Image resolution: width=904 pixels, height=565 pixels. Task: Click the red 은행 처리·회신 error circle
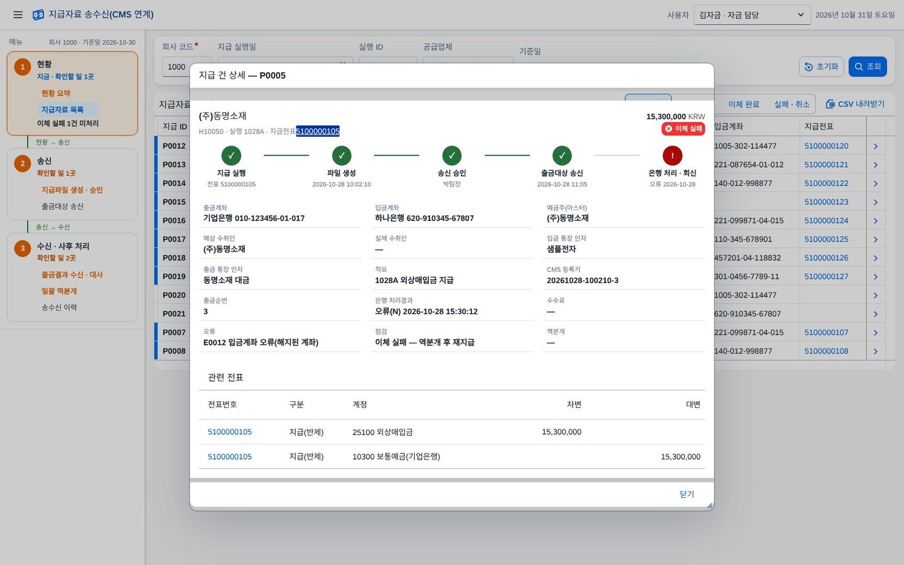672,155
